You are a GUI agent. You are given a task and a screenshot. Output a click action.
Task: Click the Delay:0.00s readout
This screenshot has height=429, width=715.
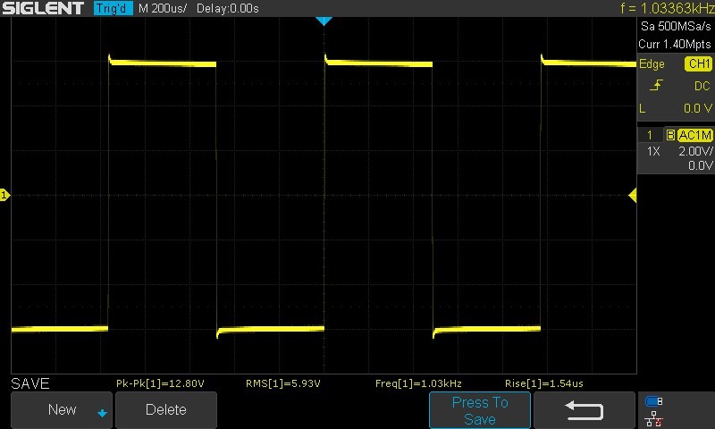click(x=228, y=9)
